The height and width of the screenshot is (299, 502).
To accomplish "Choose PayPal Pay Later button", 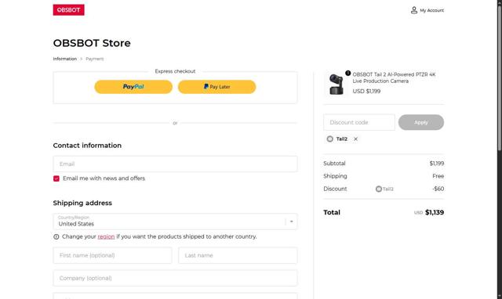I will (216, 87).
